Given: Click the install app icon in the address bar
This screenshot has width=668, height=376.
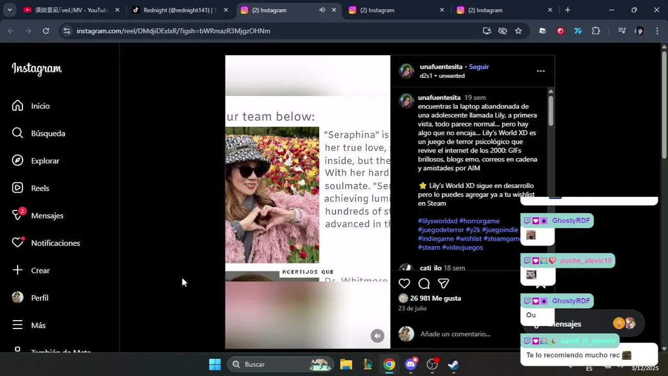Looking at the screenshot, I should pos(487,31).
